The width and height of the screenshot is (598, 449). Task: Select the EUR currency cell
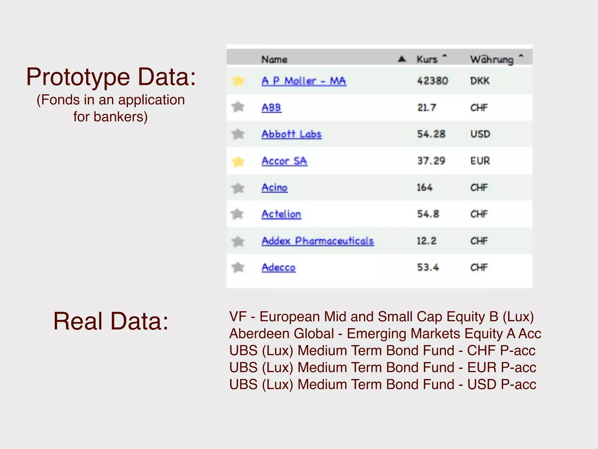click(480, 161)
